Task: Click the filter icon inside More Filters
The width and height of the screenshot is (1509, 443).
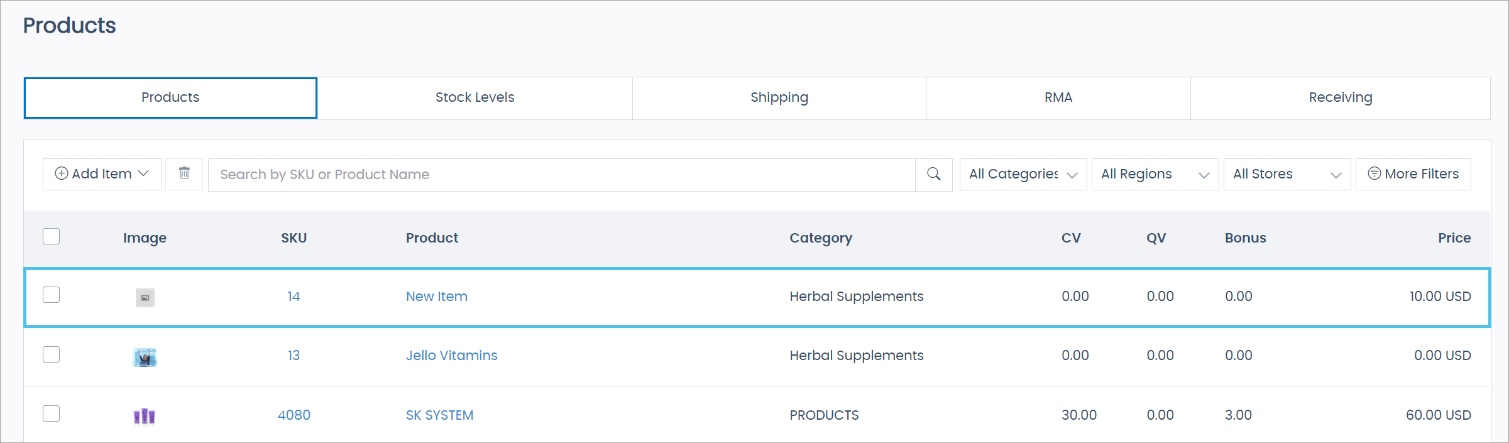Action: tap(1374, 173)
